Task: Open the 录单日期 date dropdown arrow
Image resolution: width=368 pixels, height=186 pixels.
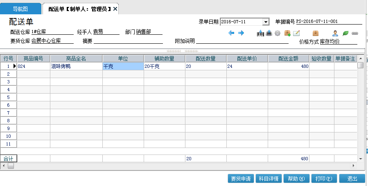Action: coord(265,22)
